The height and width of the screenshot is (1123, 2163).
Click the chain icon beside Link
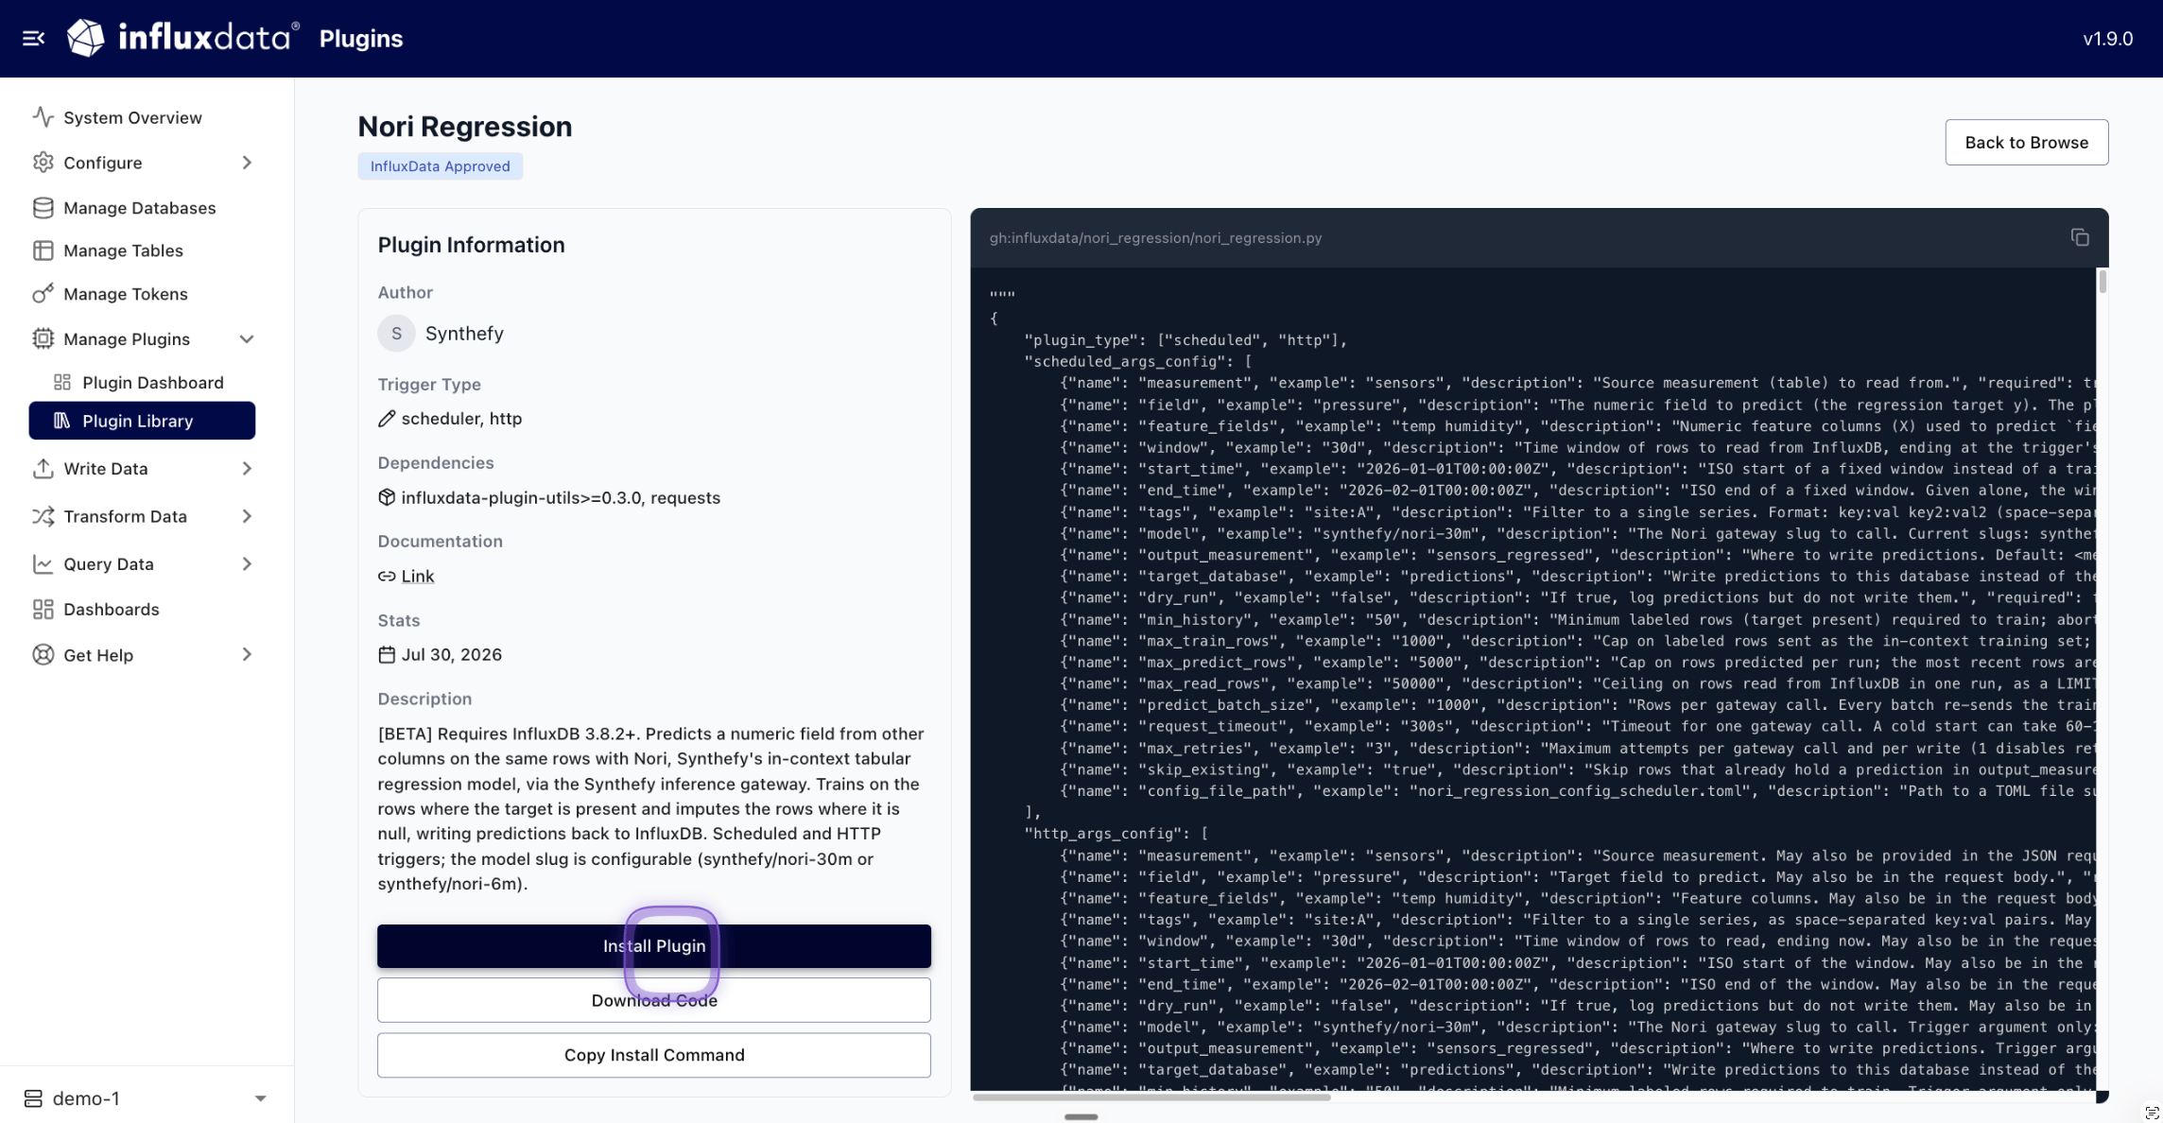(x=387, y=576)
